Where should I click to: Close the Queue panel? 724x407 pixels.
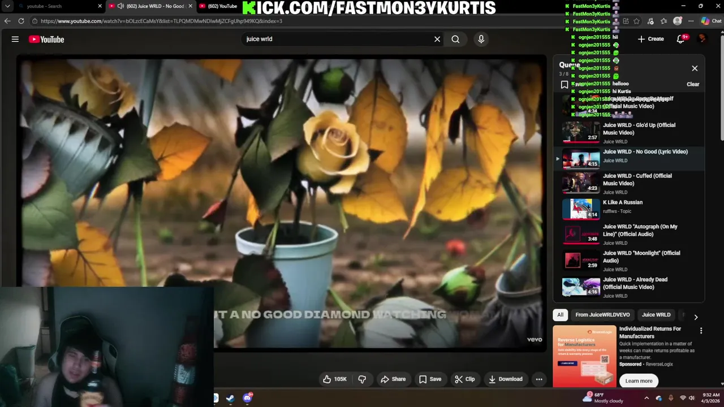pos(695,68)
